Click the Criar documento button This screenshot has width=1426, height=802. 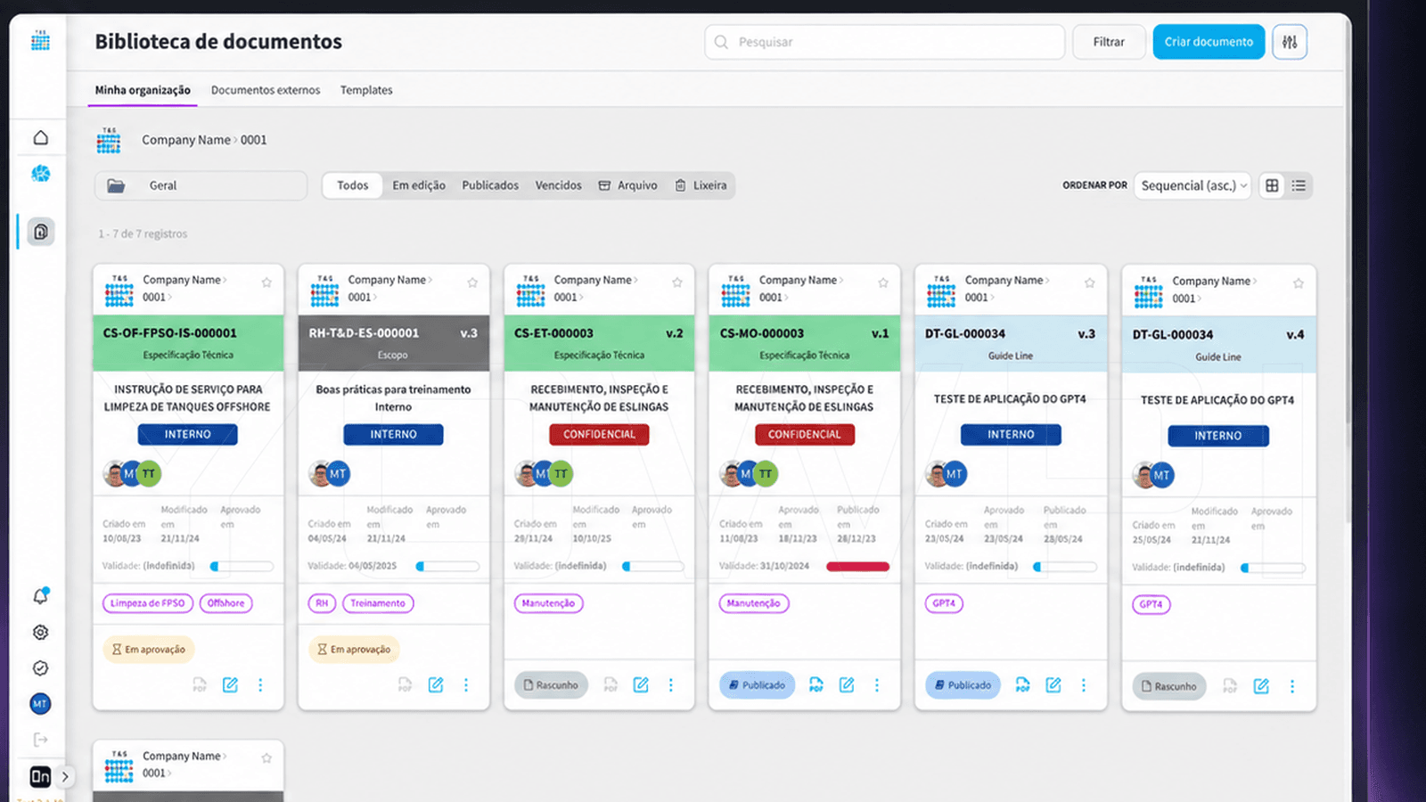[1209, 42]
